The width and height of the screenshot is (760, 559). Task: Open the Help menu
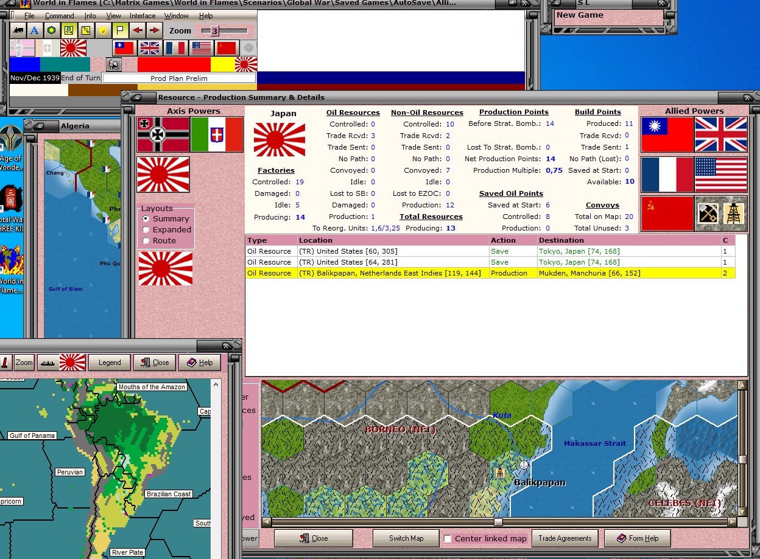(206, 16)
